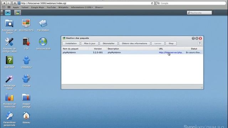Screen dimensions: 228x128
Task: Click Désinstaller button
Action: 108,43
